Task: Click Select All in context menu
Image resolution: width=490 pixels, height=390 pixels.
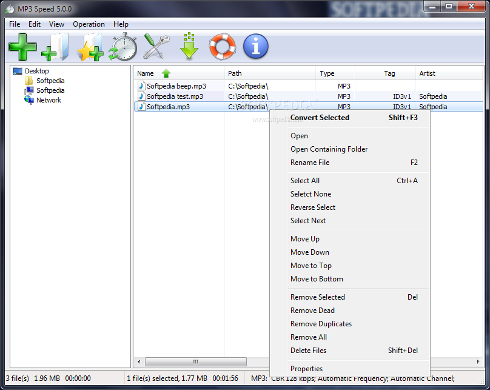Action: 350,181
